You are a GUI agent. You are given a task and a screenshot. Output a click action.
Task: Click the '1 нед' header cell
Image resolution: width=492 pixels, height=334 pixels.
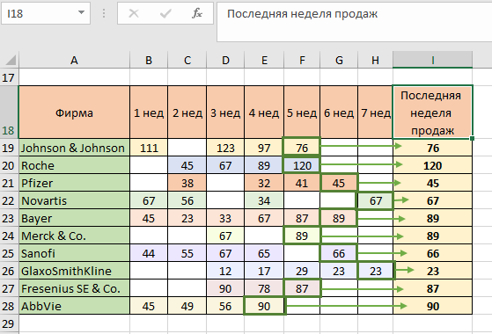(149, 113)
